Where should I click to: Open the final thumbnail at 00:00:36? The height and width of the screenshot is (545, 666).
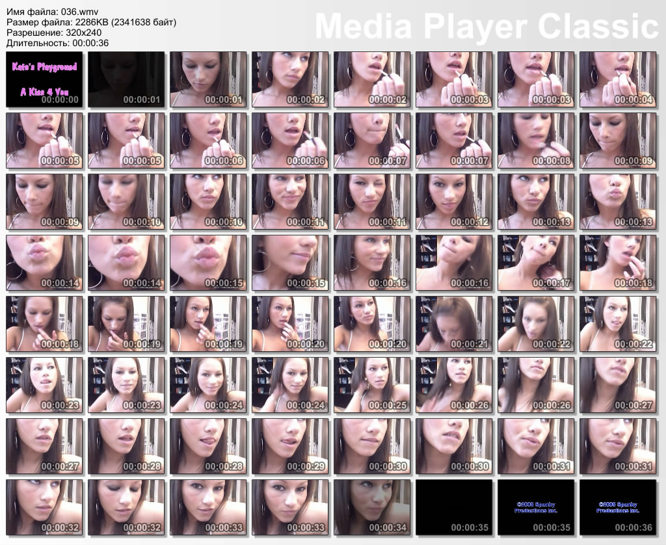[x=618, y=507]
